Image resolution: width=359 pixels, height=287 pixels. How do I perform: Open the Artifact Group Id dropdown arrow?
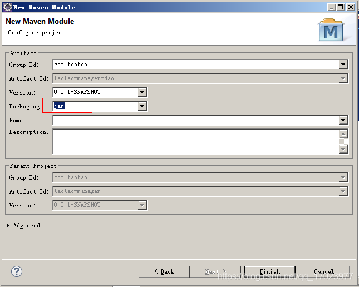tap(343, 65)
